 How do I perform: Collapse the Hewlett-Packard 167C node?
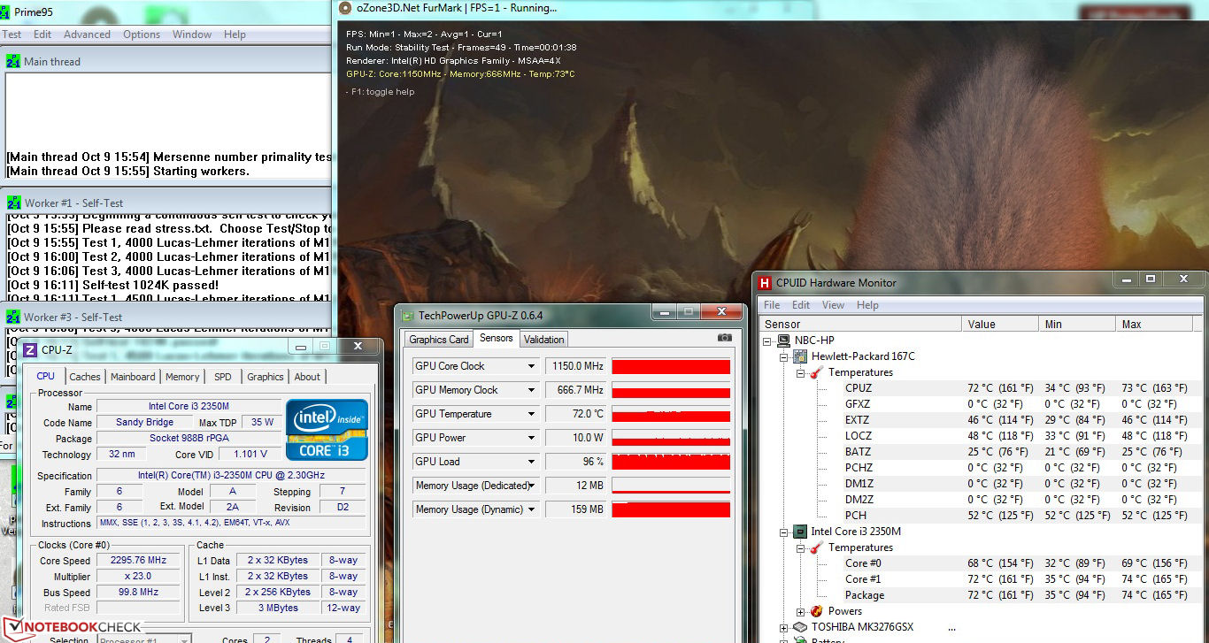[x=784, y=357]
